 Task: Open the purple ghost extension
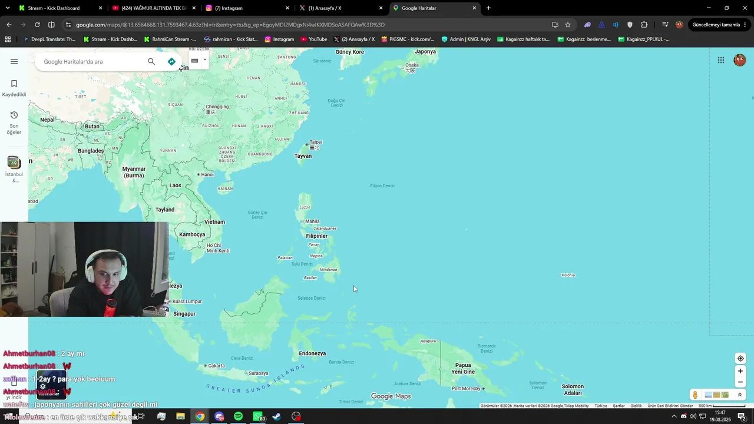(587, 25)
